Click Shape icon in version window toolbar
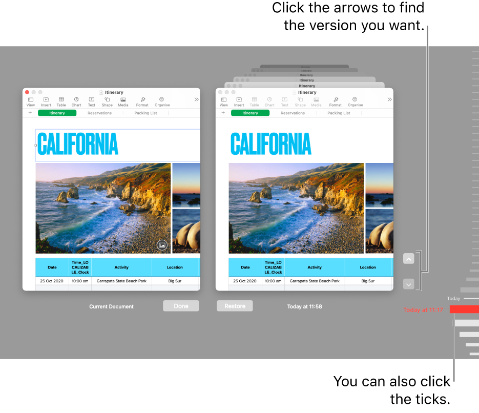479x413 pixels. 300,102
